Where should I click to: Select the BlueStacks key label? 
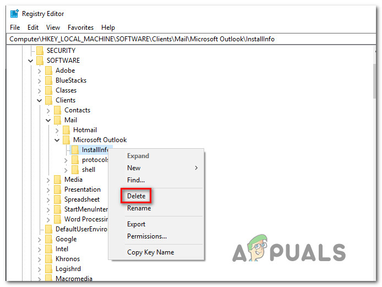pos(71,80)
